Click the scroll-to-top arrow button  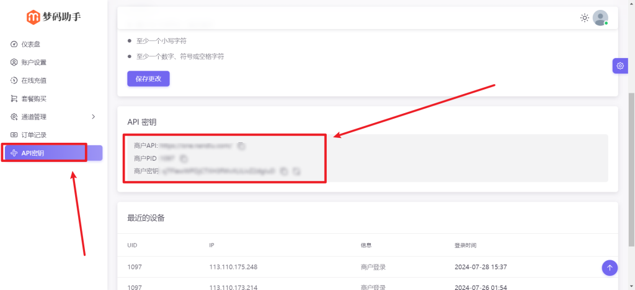(610, 268)
